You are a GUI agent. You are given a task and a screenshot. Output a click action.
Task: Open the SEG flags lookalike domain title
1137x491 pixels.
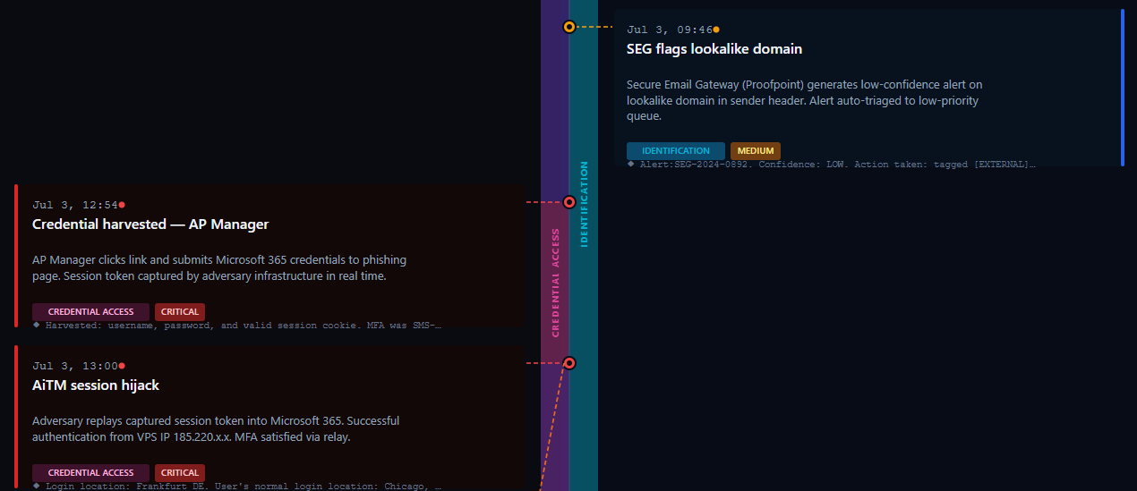(x=714, y=49)
